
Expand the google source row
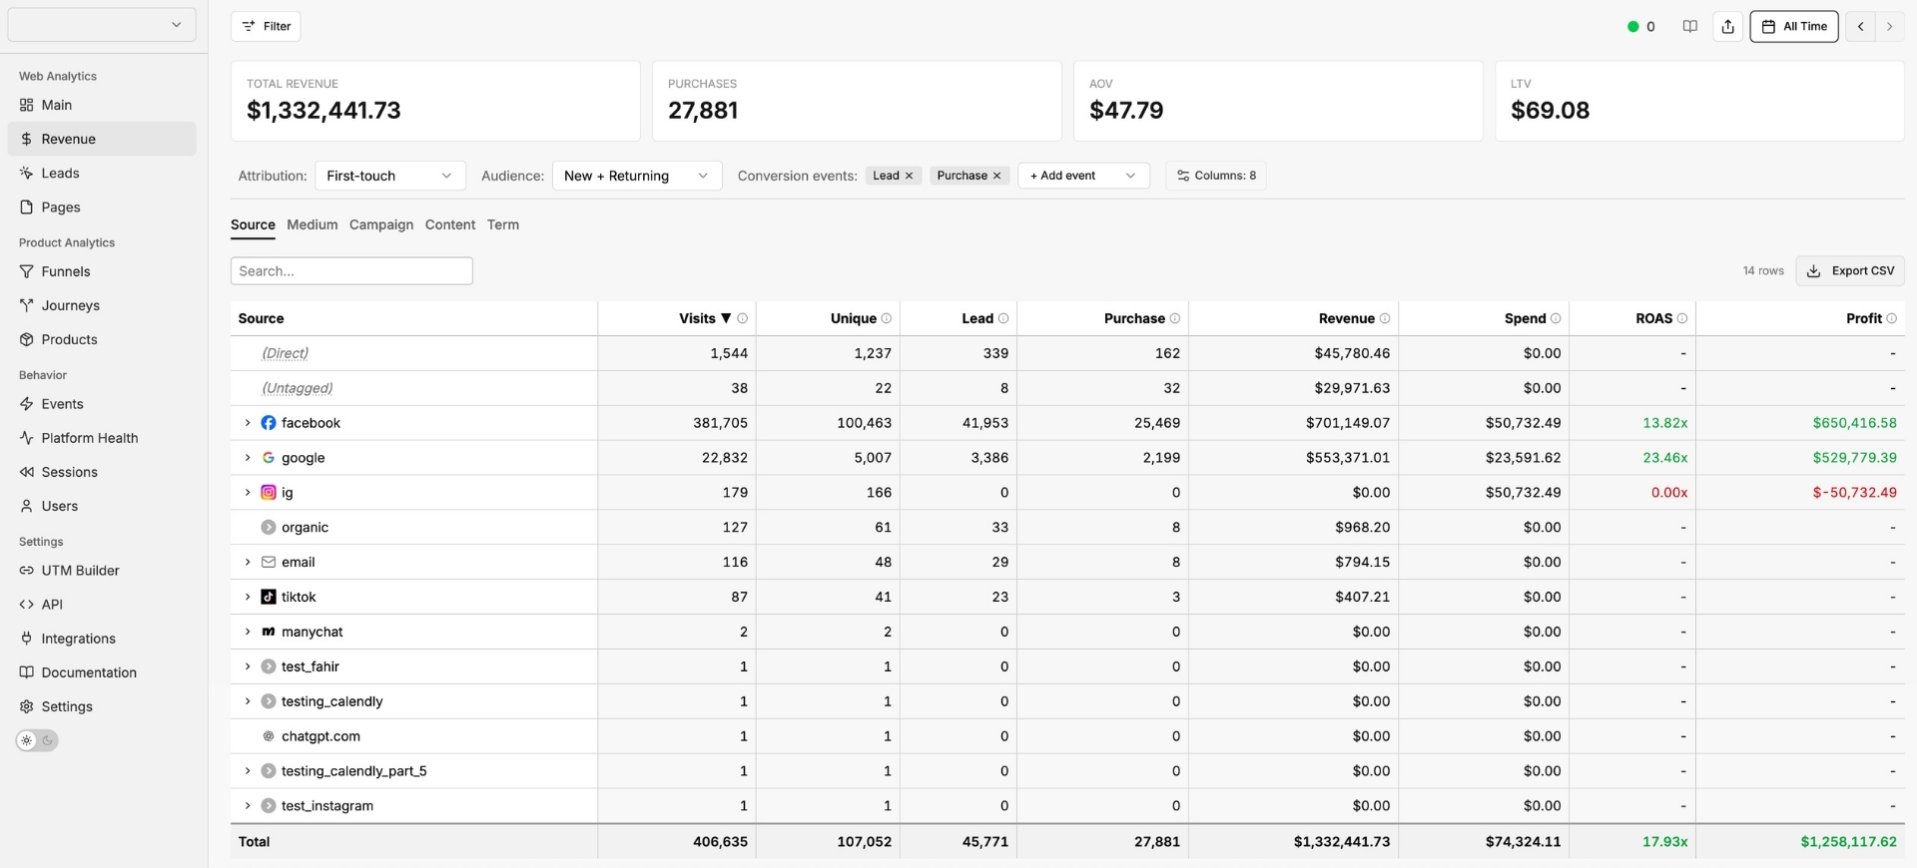[248, 458]
